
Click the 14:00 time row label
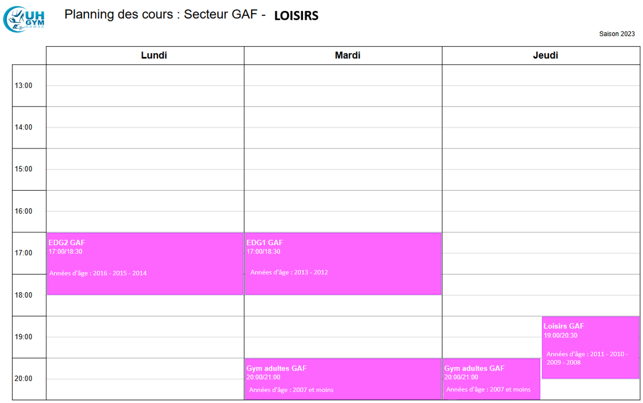pos(23,127)
